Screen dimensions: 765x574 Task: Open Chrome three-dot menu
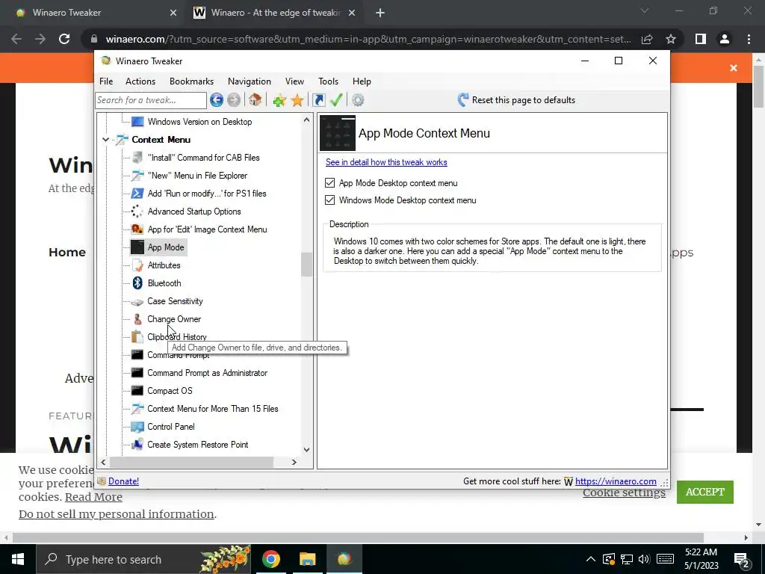click(x=749, y=39)
